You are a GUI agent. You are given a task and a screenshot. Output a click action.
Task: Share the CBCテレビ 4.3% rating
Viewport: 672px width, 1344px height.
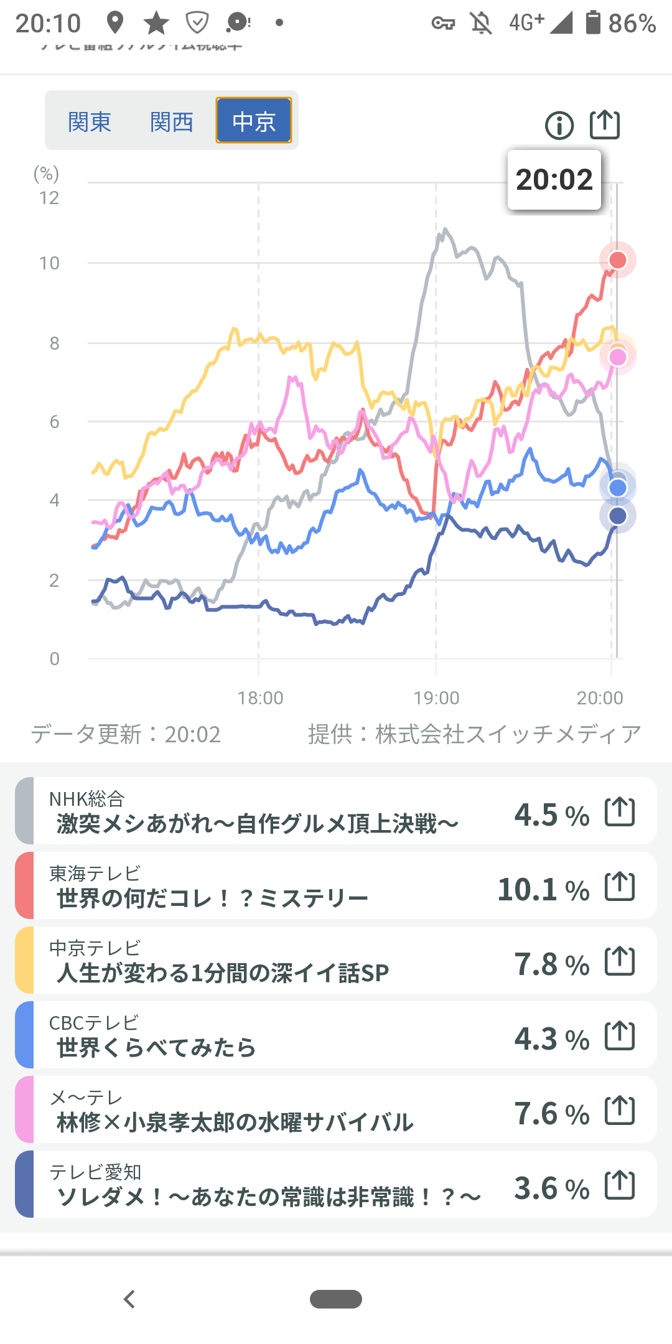(620, 1036)
